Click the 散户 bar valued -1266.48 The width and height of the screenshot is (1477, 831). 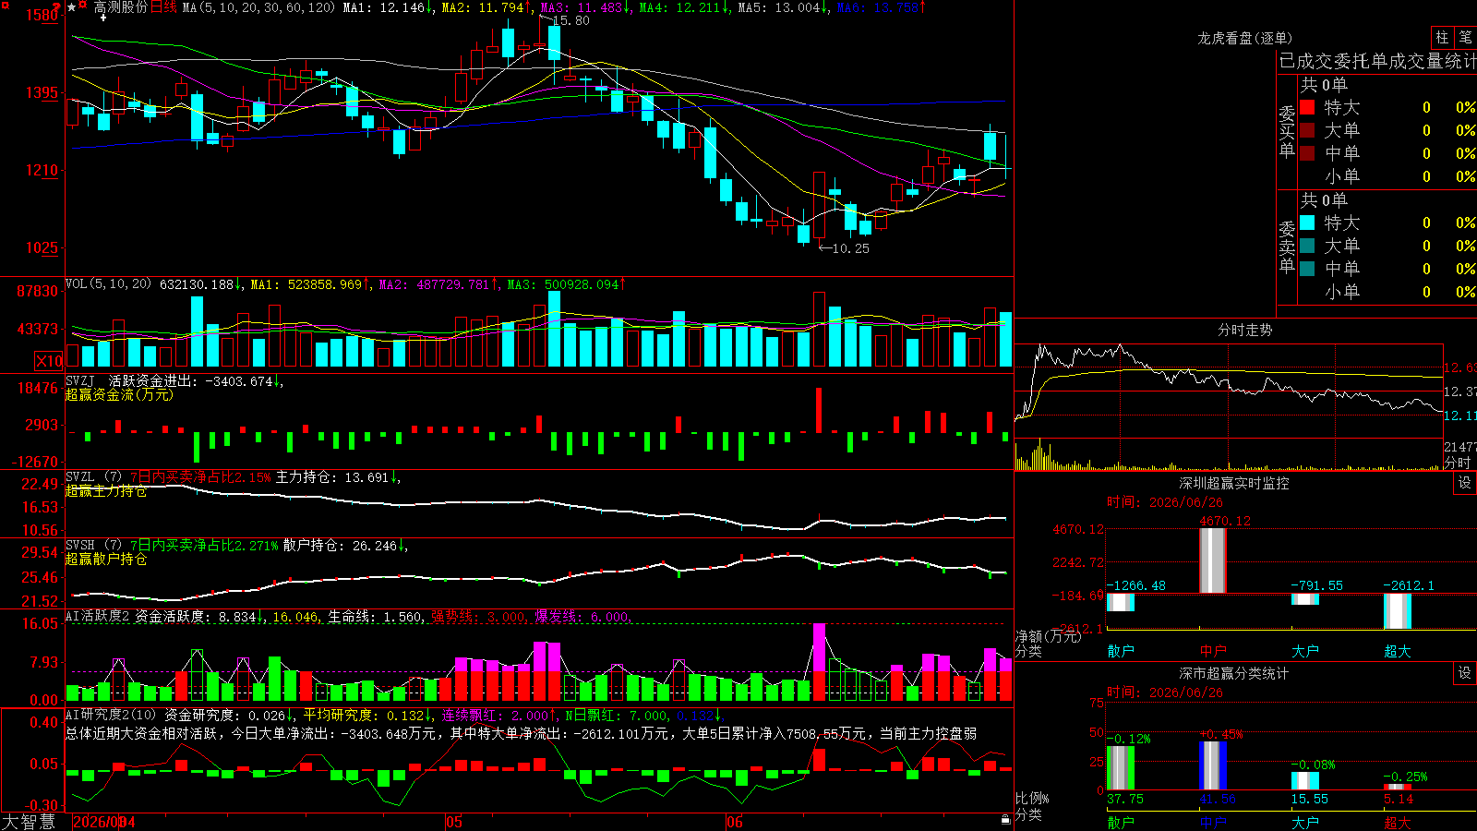[x=1120, y=602]
